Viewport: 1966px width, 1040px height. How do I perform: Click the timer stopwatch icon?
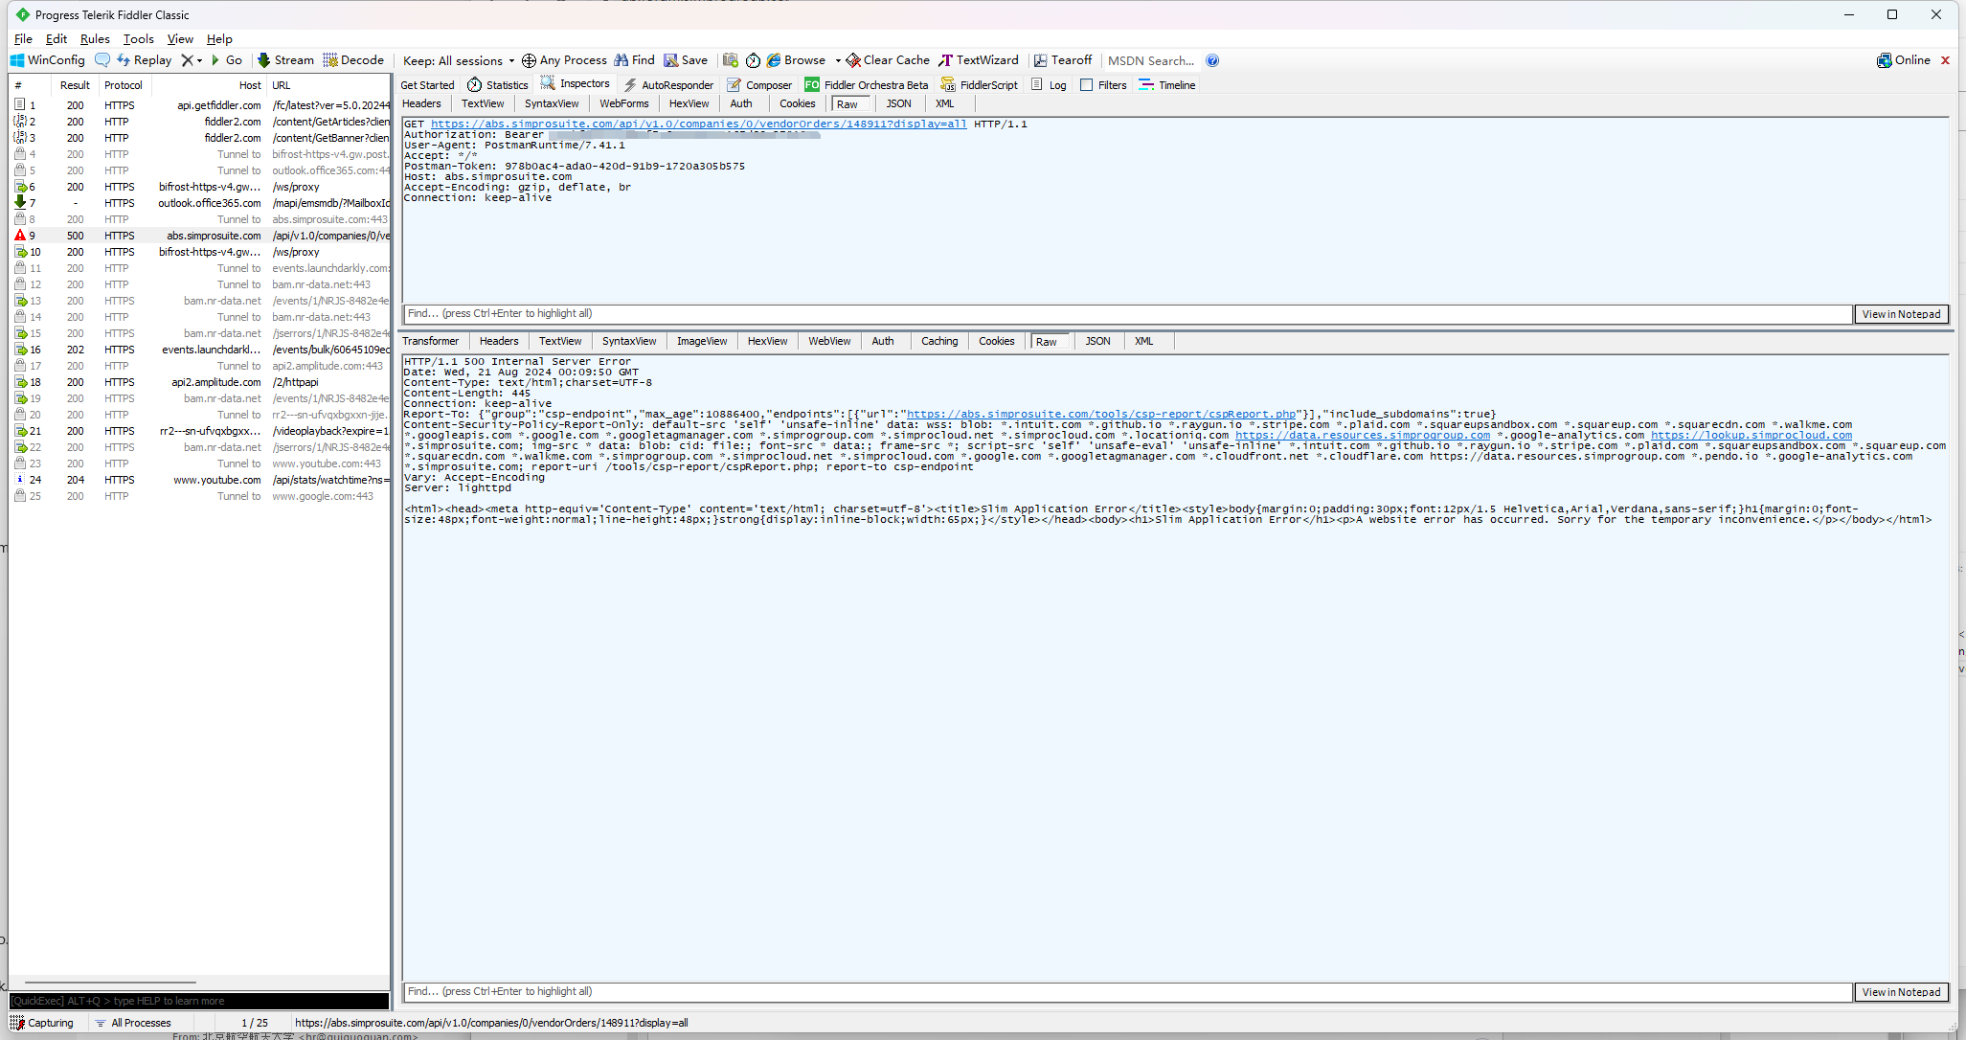754,60
